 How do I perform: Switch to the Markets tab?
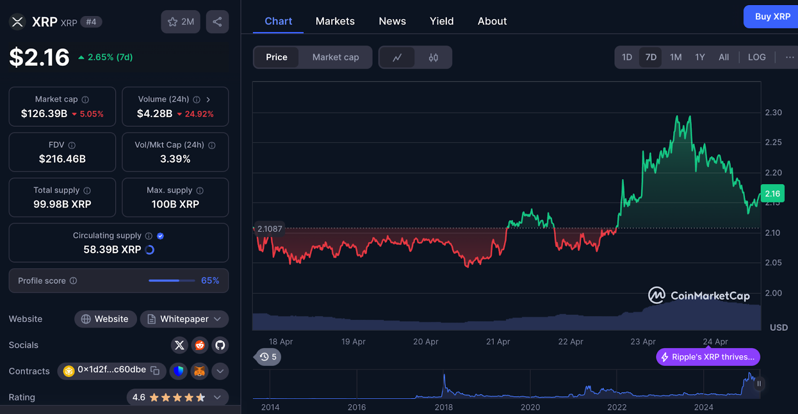[x=335, y=21]
